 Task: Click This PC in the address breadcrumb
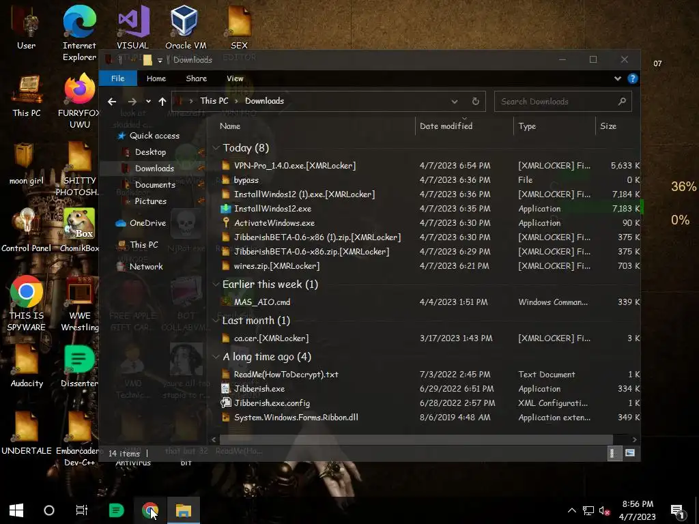(214, 101)
